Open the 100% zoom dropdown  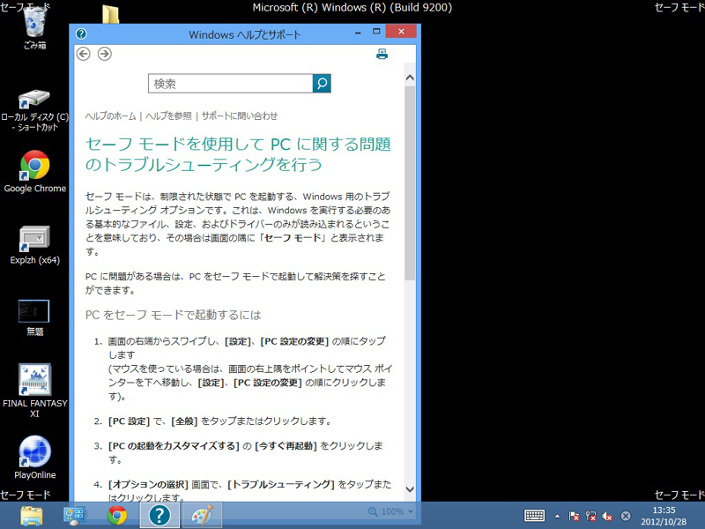coord(390,511)
